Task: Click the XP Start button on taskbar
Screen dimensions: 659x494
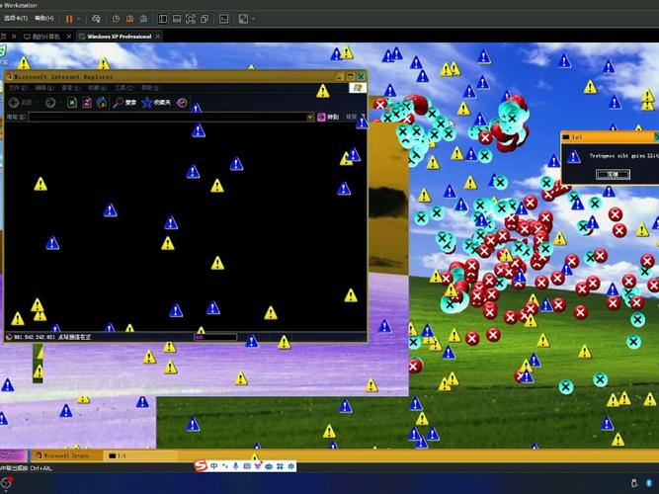Action: 13,455
